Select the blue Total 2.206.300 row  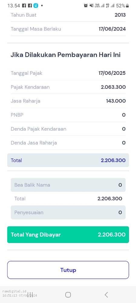(x=68, y=160)
